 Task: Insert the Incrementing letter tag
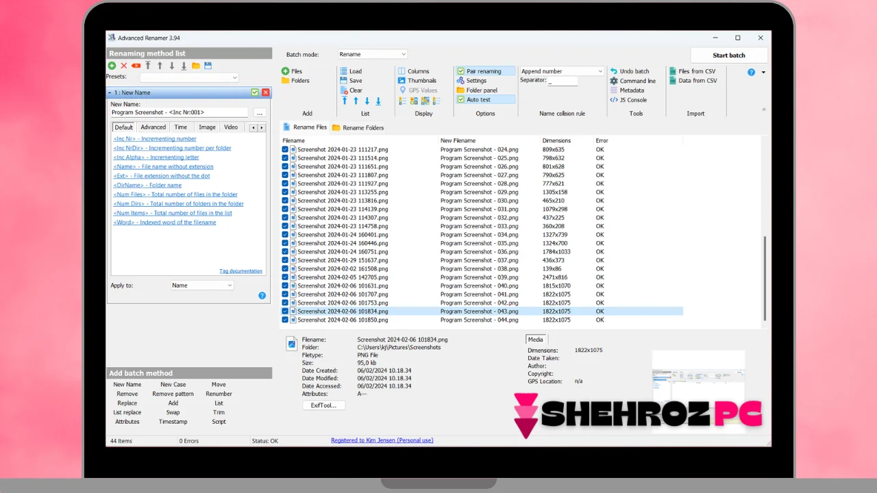(x=156, y=157)
